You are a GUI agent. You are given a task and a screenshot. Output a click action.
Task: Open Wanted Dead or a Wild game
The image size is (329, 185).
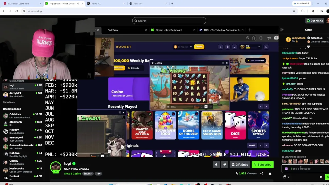142,125
